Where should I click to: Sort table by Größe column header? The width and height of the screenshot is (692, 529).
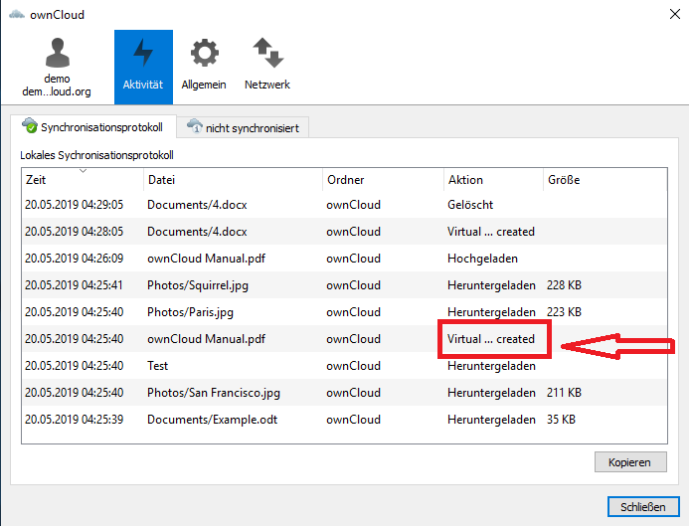[605, 180]
